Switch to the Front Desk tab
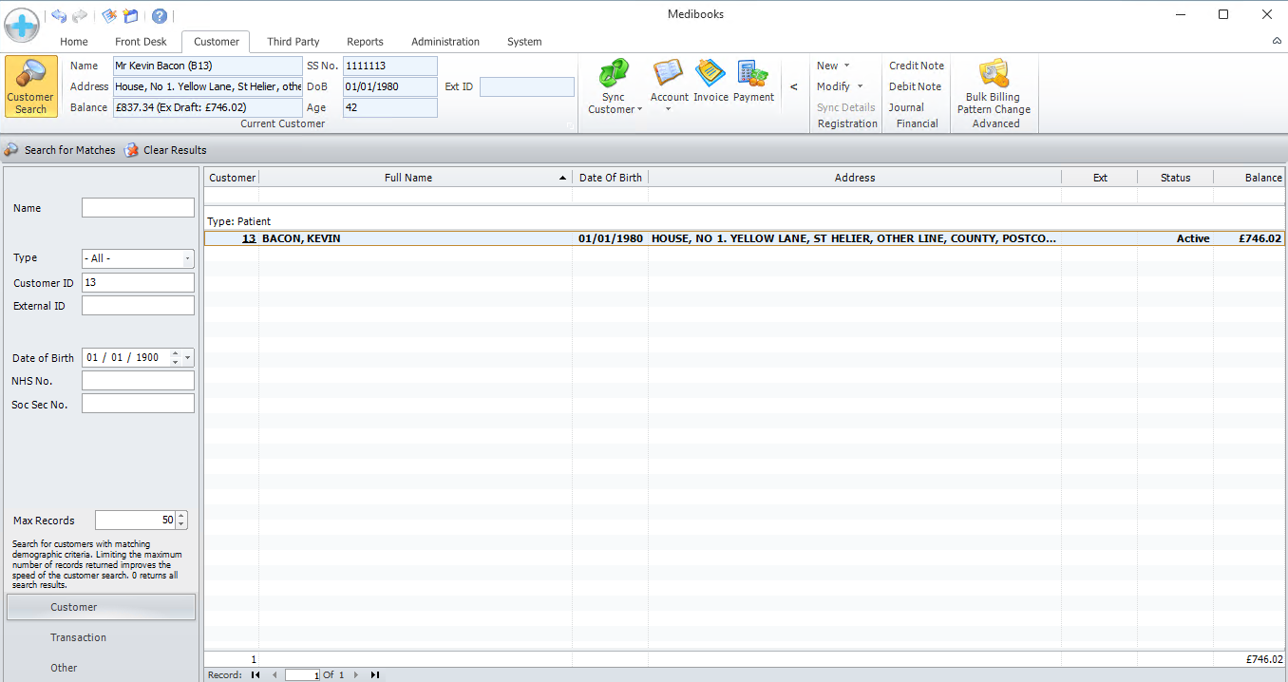1288x682 pixels. coord(141,42)
